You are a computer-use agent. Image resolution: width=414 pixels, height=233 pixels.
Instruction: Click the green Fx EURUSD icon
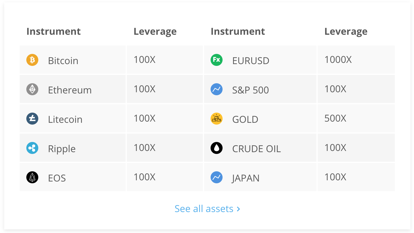[x=217, y=60]
